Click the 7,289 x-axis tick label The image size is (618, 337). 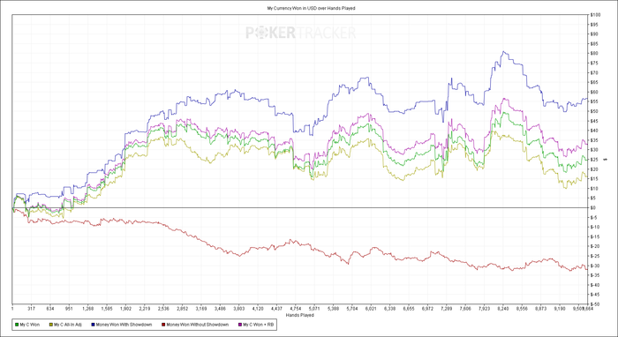tap(447, 309)
